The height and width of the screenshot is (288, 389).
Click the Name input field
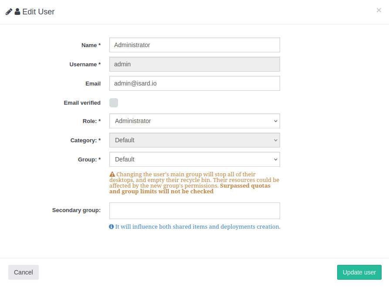[194, 45]
